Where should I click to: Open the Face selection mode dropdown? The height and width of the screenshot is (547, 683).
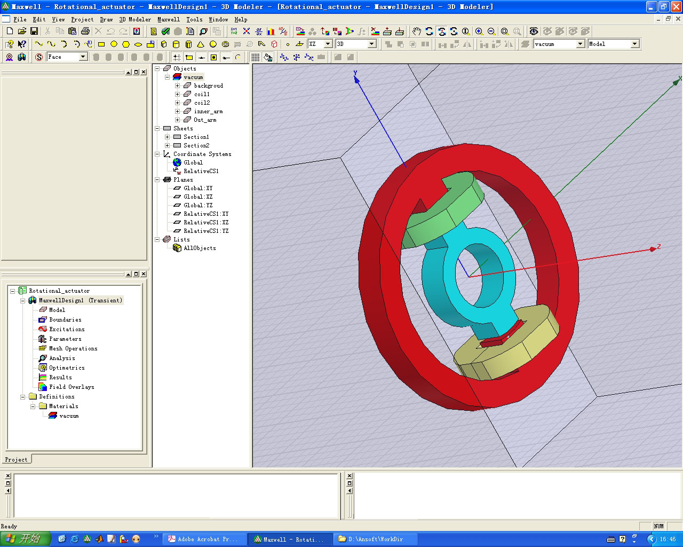pyautogui.click(x=83, y=57)
